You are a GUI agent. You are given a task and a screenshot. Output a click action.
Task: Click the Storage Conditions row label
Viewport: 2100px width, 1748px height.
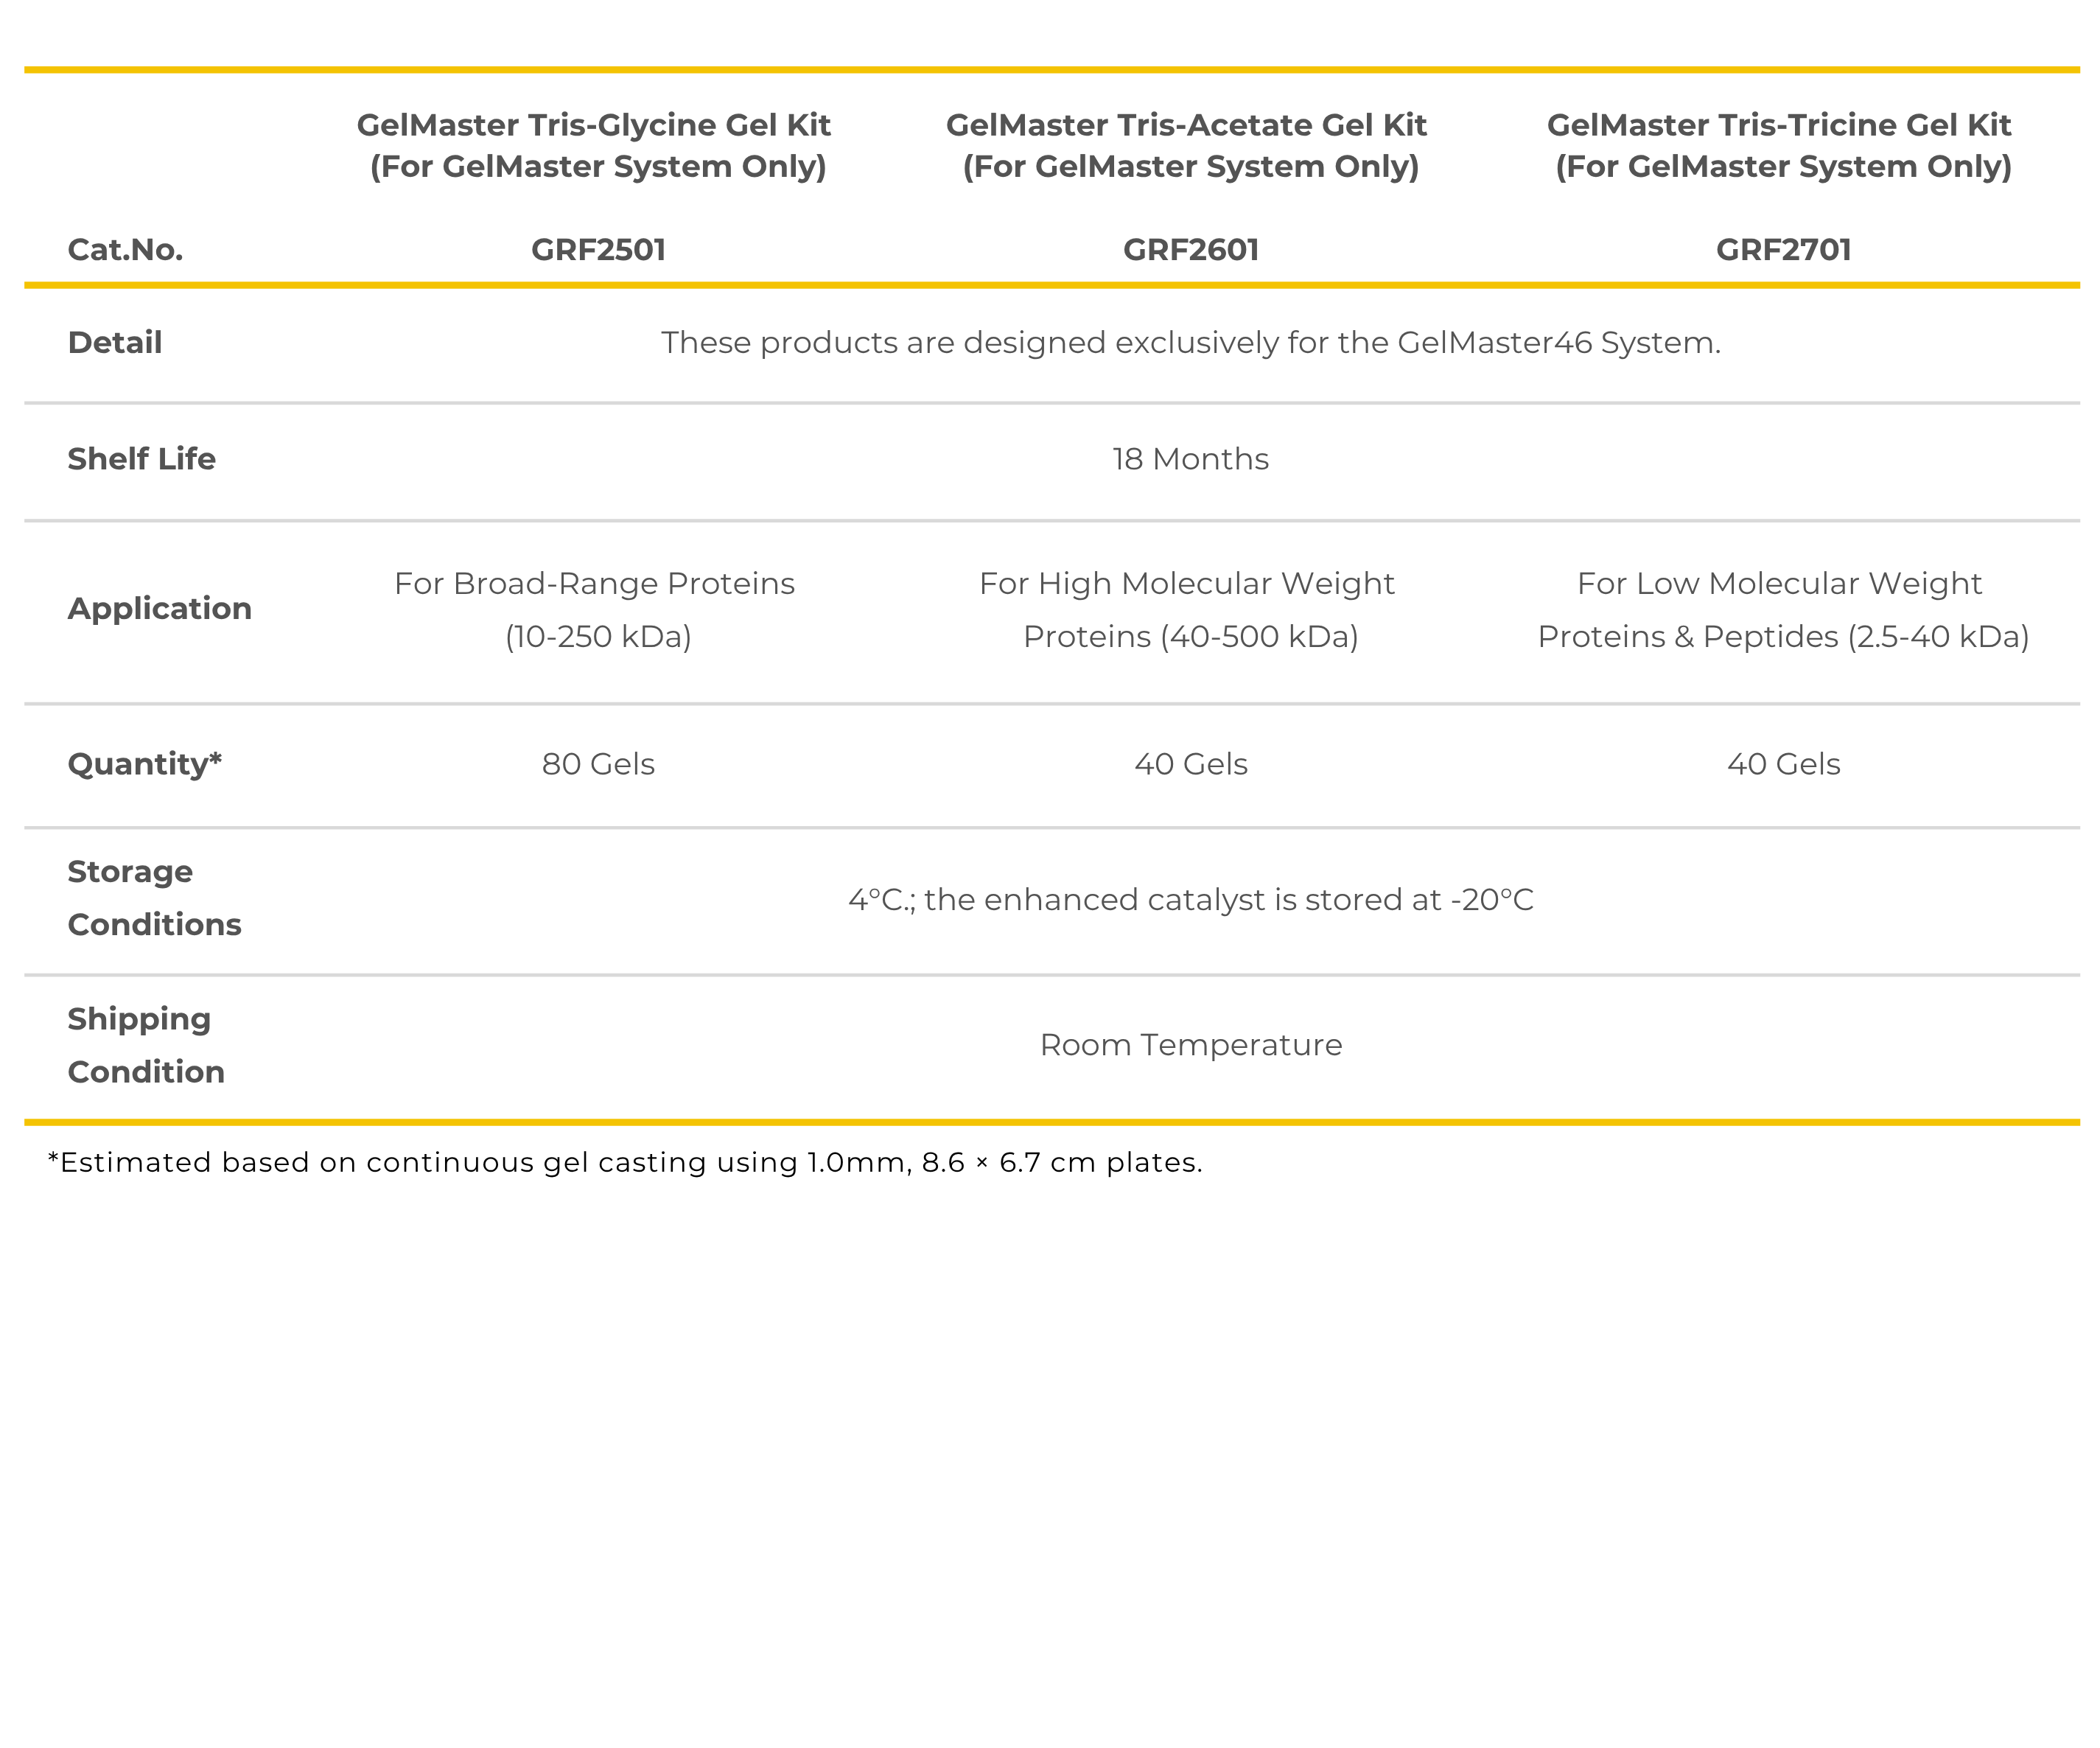click(154, 897)
